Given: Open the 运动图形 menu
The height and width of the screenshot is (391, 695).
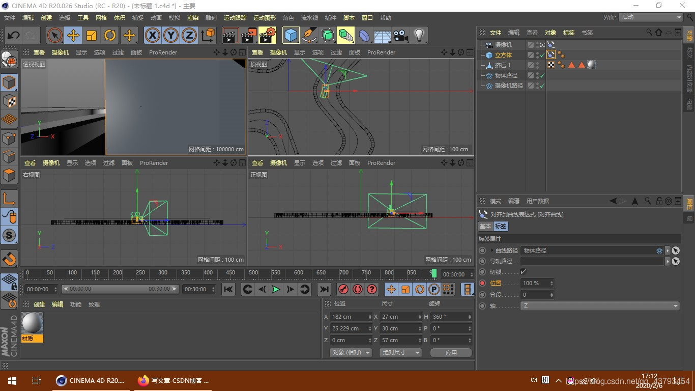Looking at the screenshot, I should (265, 18).
